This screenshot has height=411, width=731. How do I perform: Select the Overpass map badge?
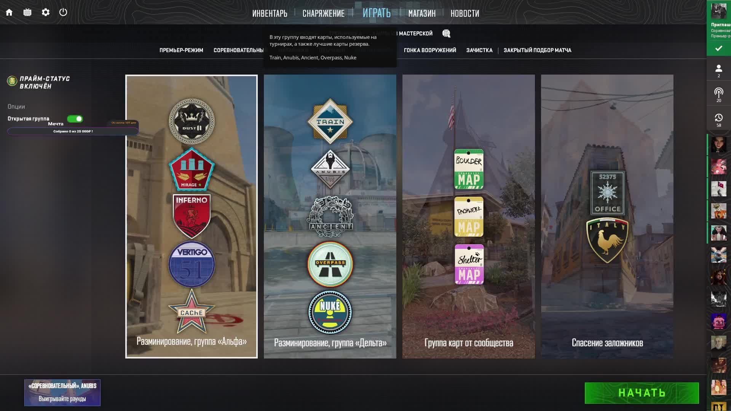pyautogui.click(x=330, y=264)
